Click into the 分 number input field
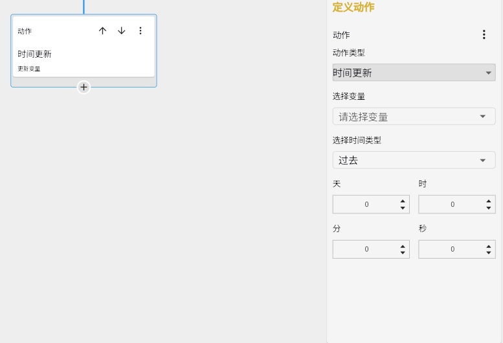503x343 pixels. coord(366,249)
